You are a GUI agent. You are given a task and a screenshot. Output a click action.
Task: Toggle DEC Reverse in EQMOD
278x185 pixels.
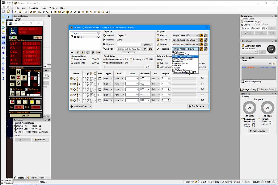coord(27,89)
